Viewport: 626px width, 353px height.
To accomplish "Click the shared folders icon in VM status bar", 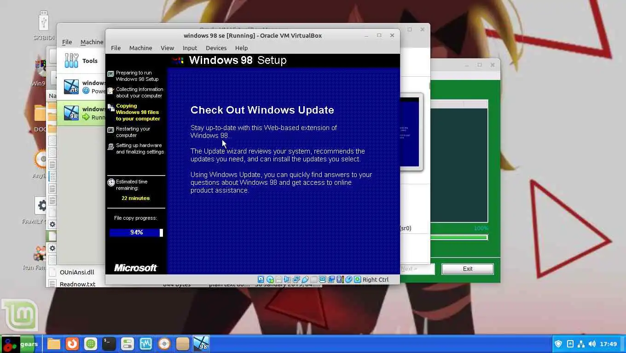I will (x=313, y=279).
